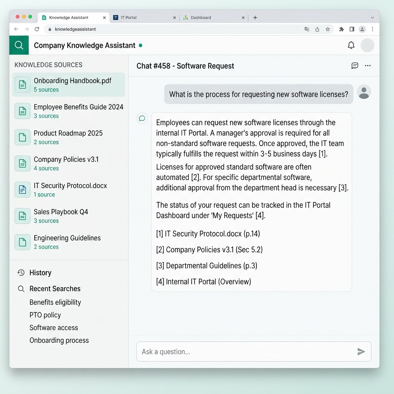The image size is (394, 394).
Task: Click the Engineering Guidelines file icon
Action: 23,242
